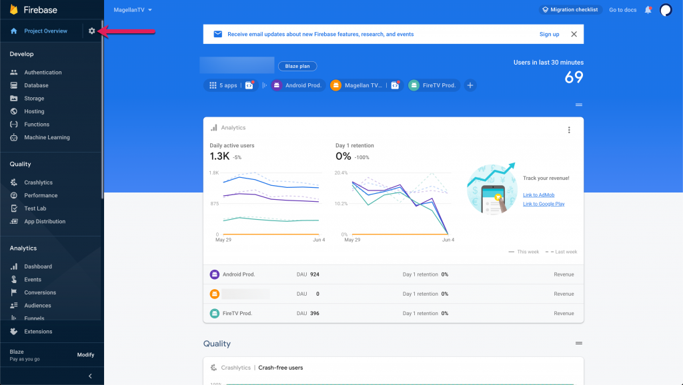This screenshot has width=683, height=385.
Task: Click Revenue in the Android Prod. row
Action: (x=564, y=274)
